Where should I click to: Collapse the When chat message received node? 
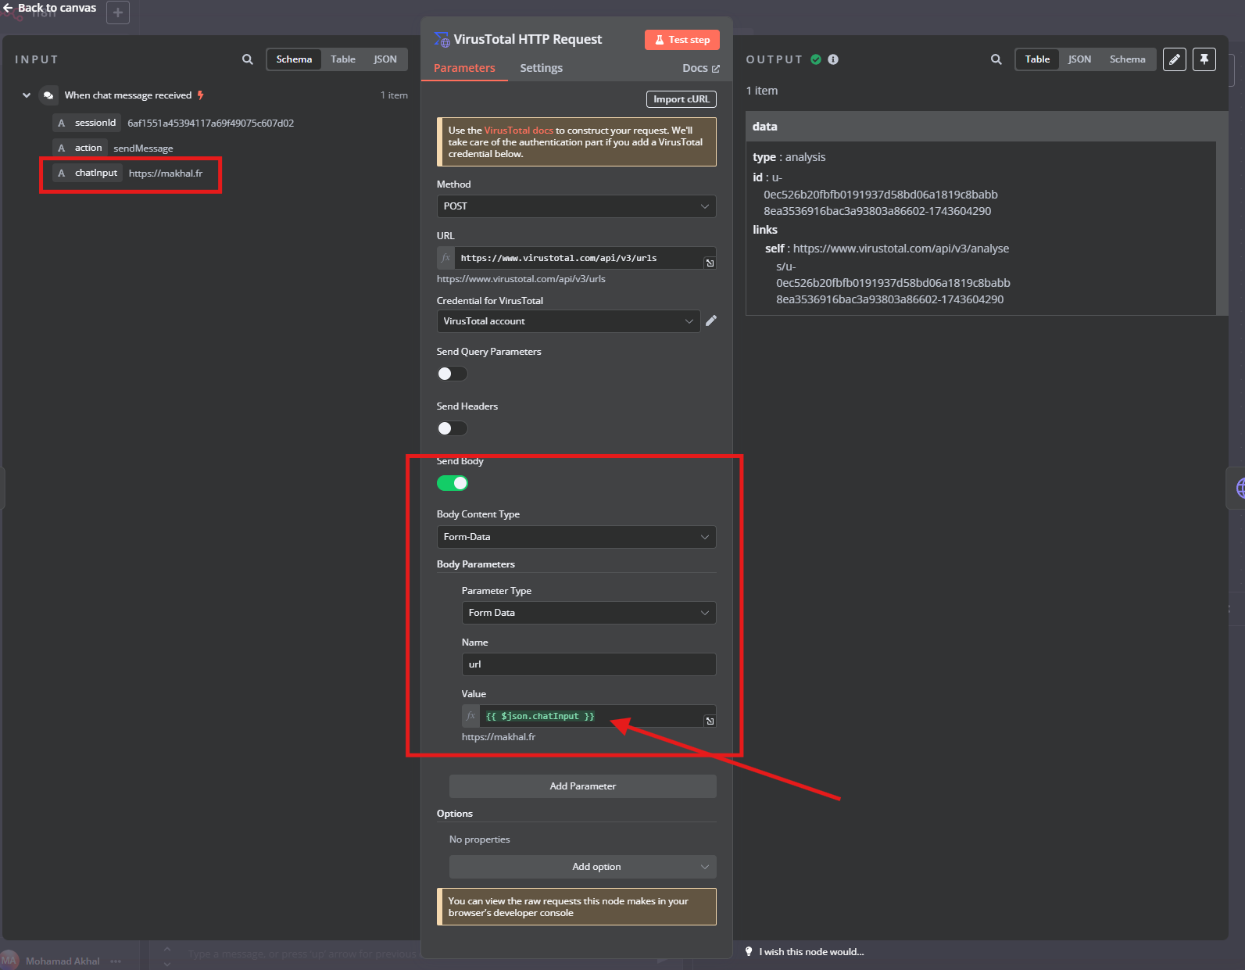[x=27, y=95]
